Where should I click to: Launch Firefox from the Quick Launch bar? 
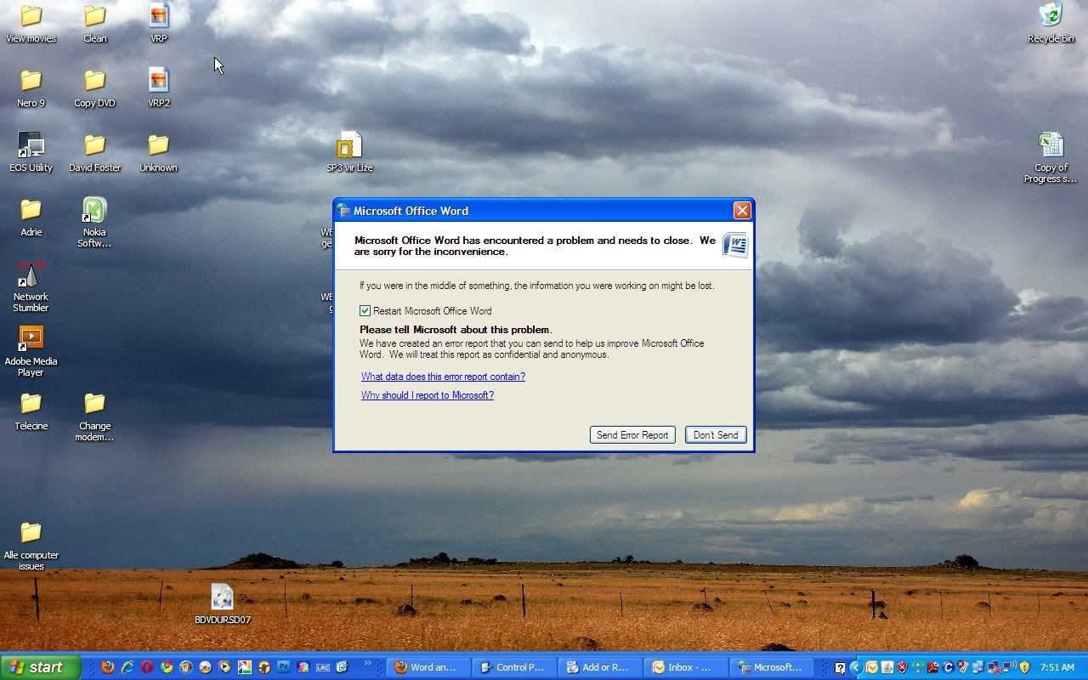[108, 667]
